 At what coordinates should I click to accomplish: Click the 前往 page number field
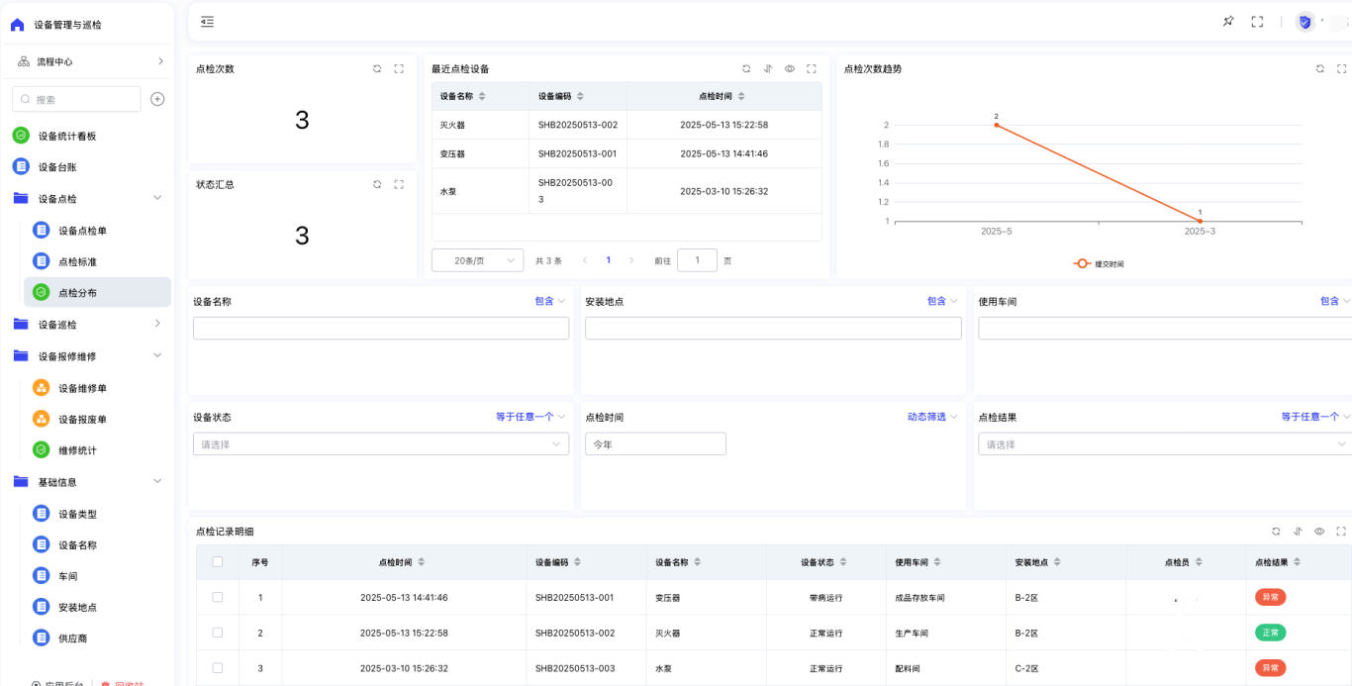(698, 260)
